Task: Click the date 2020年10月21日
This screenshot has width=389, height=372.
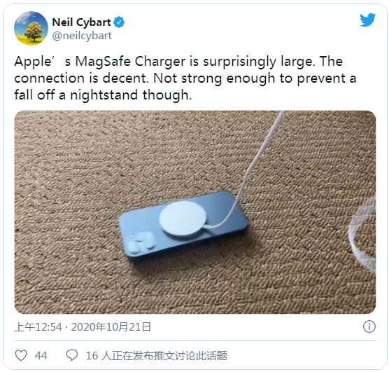Action: (111, 326)
